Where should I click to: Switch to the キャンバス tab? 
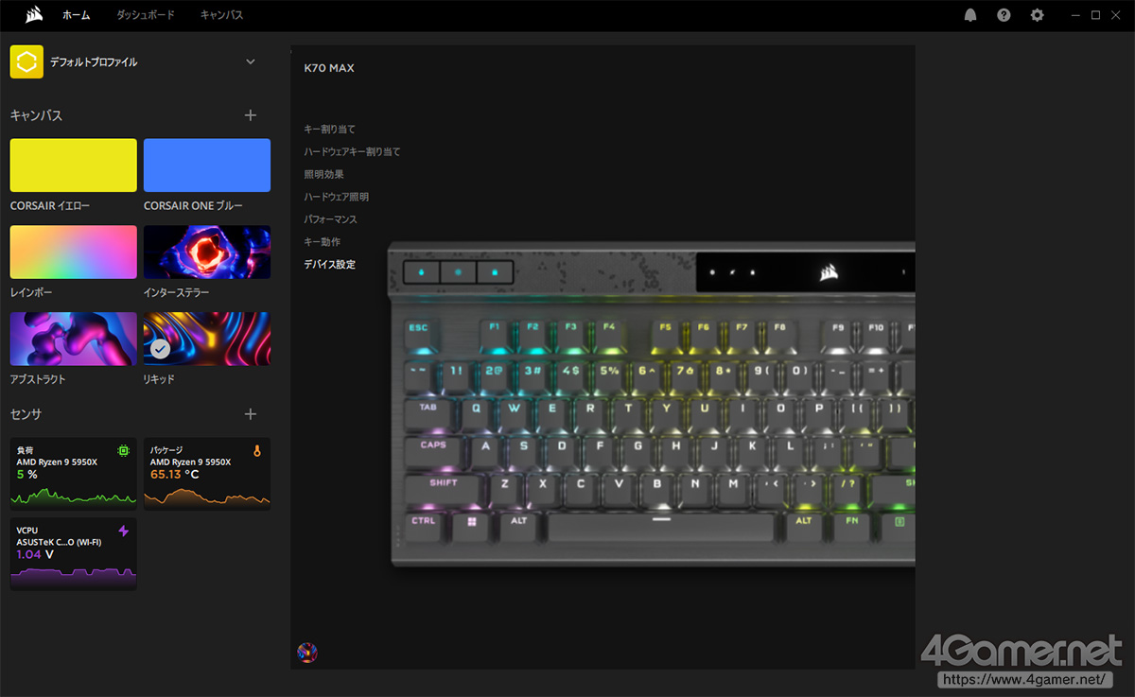pos(221,15)
